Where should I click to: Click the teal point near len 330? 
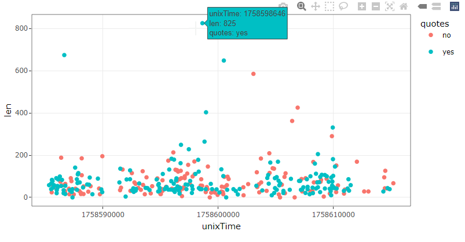pos(333,127)
